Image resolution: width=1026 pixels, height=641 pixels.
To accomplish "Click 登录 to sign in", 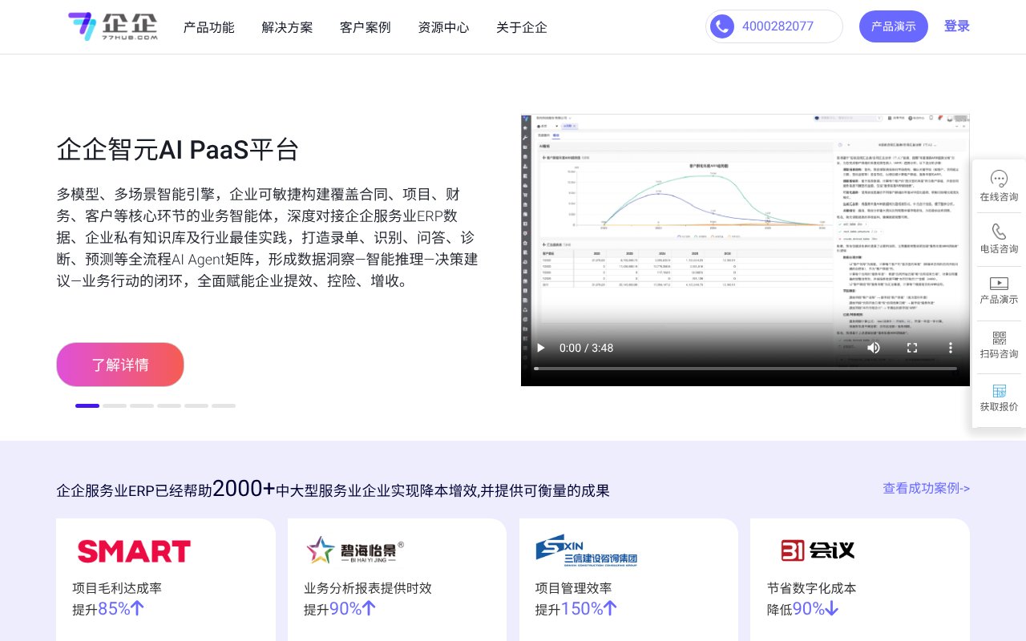I will tap(956, 26).
